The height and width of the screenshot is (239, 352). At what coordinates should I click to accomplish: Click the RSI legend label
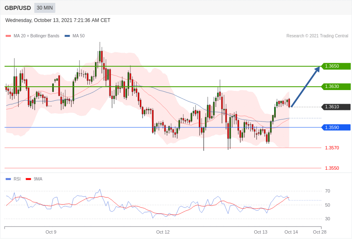coord(17,179)
